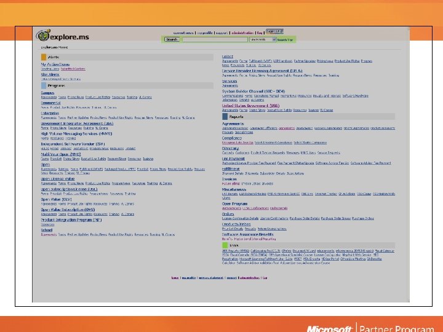Open the Fulfillment reports link
Viewport: 443px width, 332px height.
click(231, 169)
